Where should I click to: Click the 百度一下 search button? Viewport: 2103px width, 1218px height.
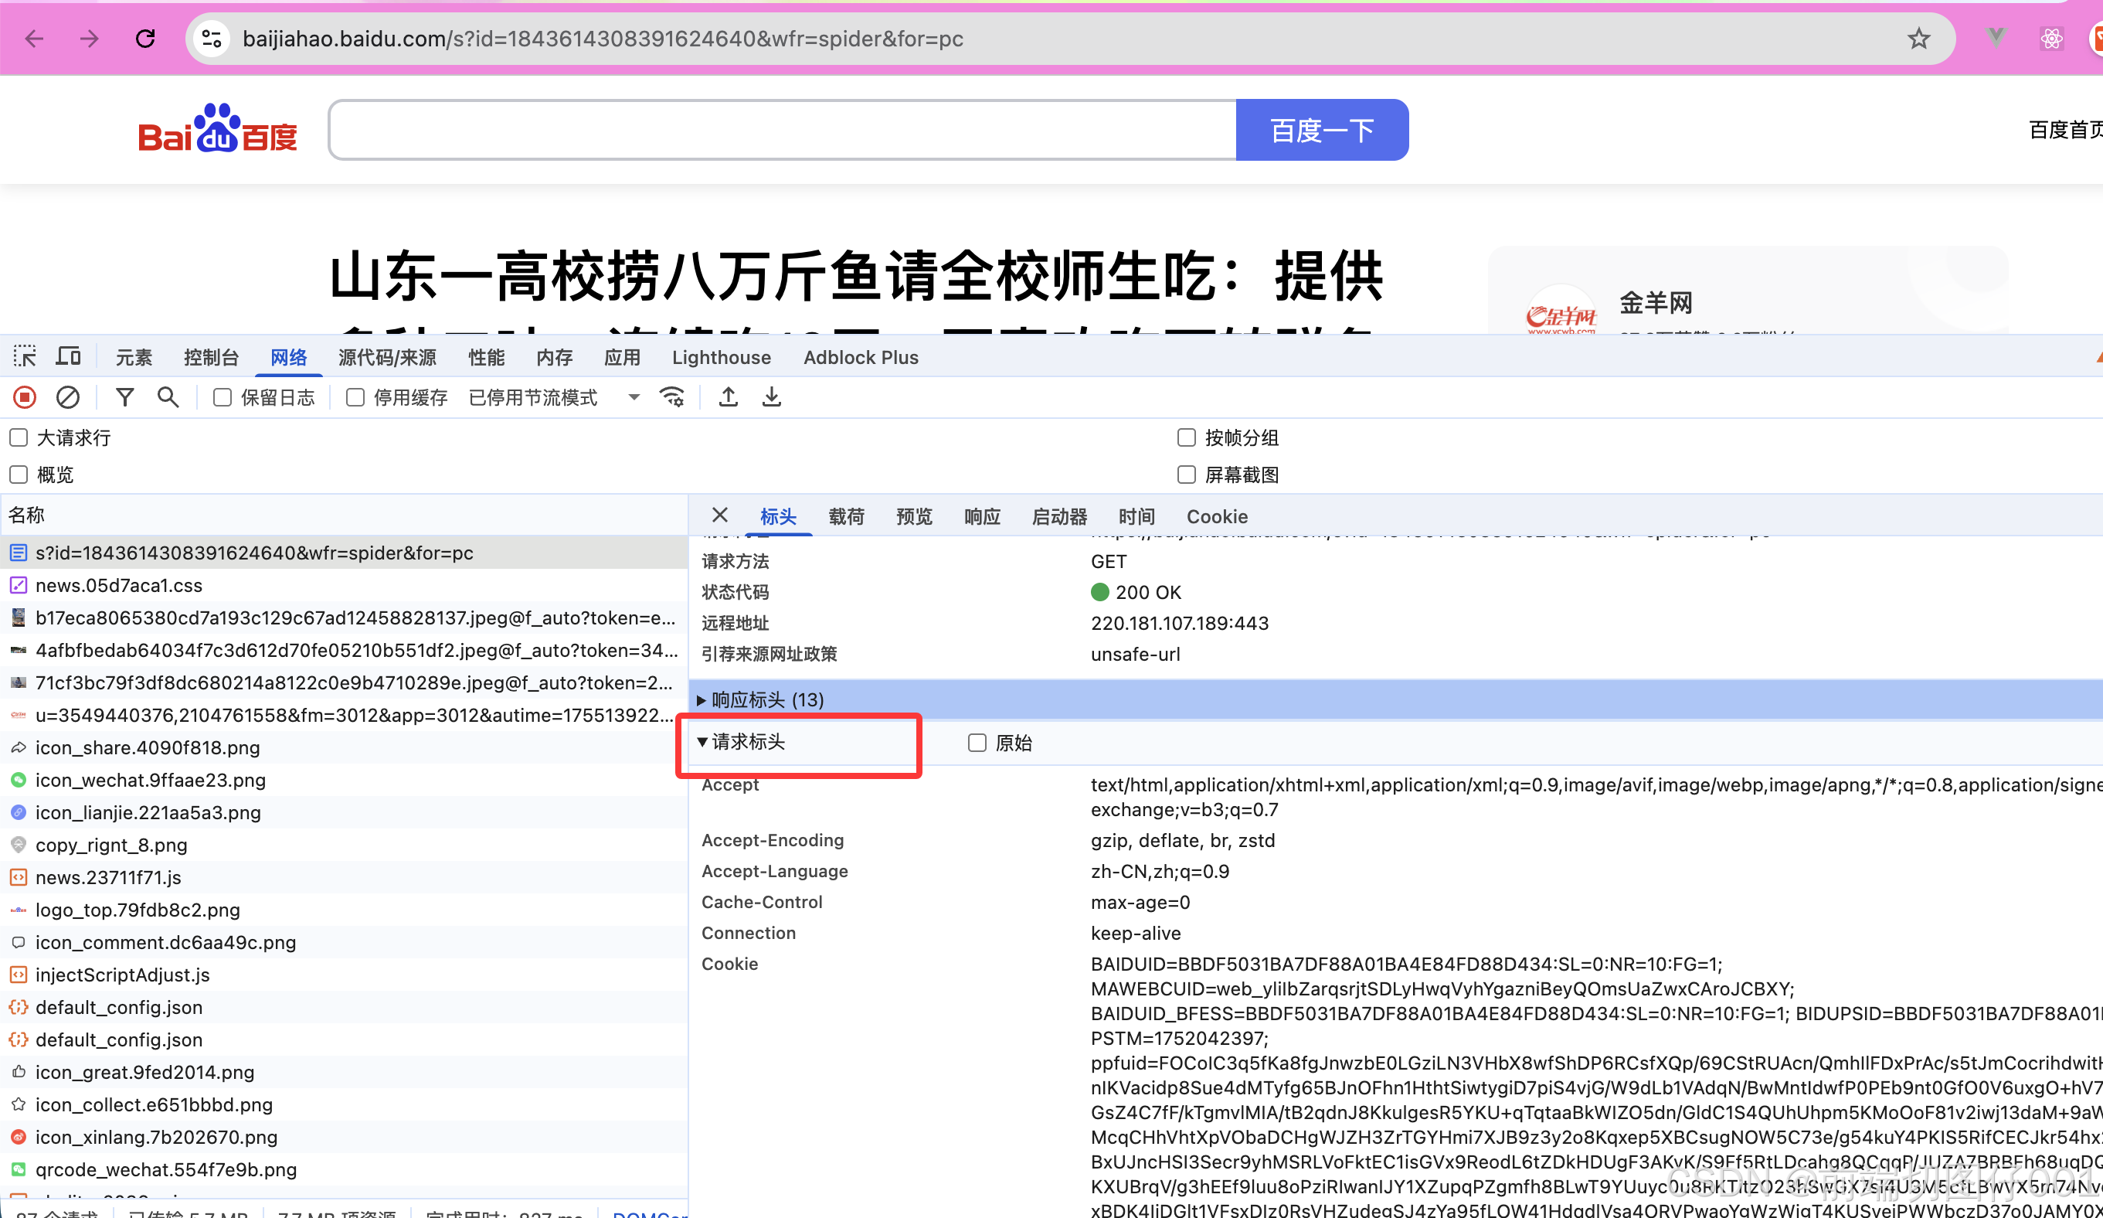(1321, 131)
